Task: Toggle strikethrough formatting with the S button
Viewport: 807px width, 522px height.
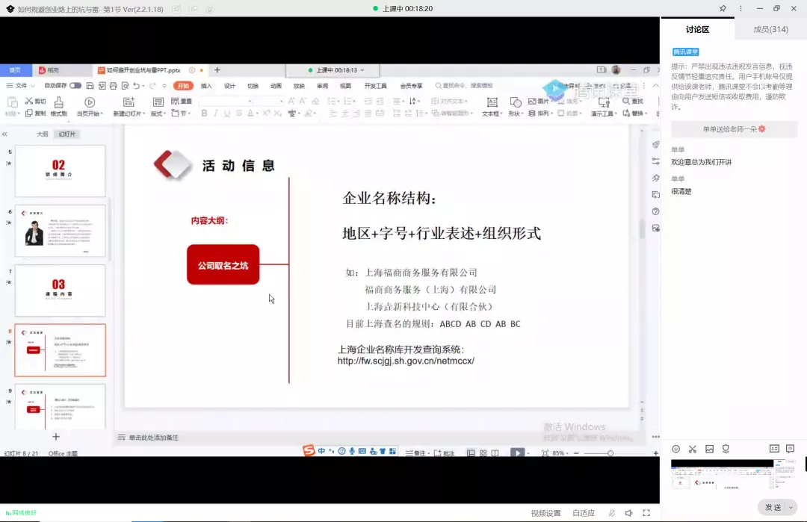Action: coord(239,114)
